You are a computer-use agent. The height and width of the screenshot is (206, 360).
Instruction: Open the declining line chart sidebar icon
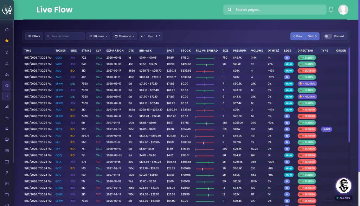[x=7, y=118]
